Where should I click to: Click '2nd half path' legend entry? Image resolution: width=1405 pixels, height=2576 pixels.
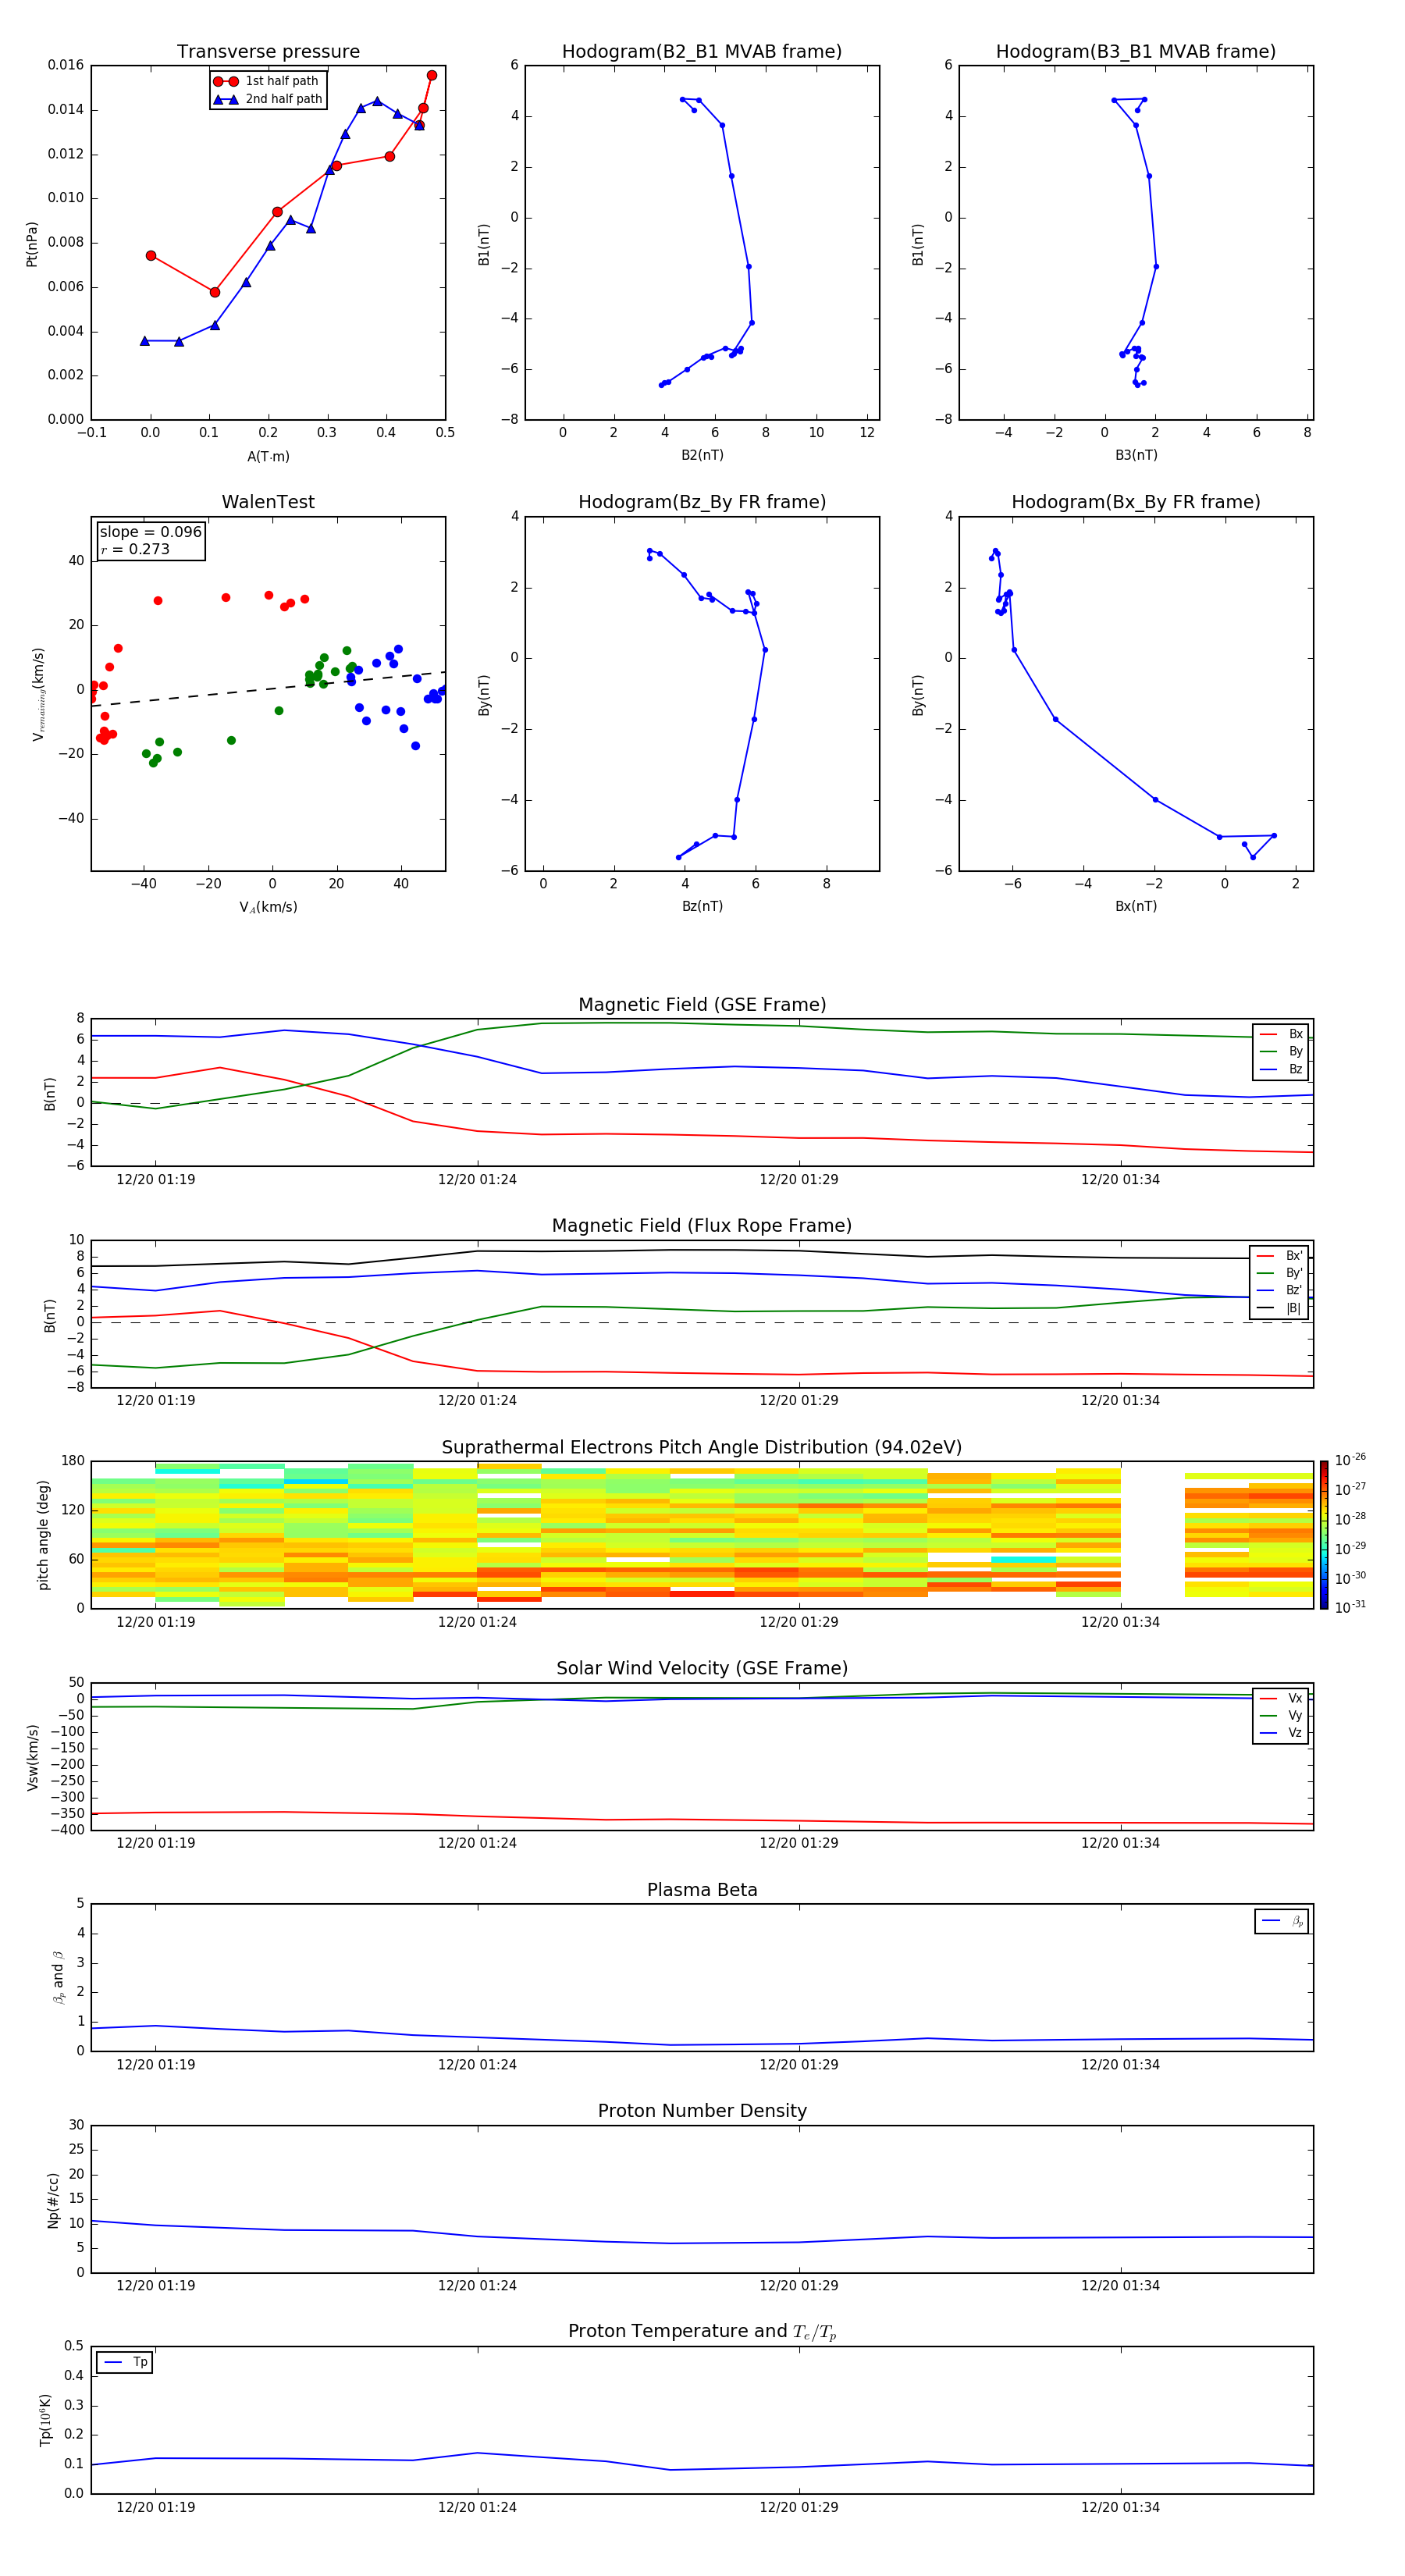click(268, 99)
